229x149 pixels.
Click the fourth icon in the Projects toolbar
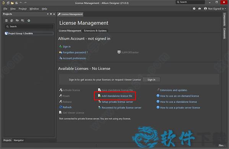pos(23,21)
